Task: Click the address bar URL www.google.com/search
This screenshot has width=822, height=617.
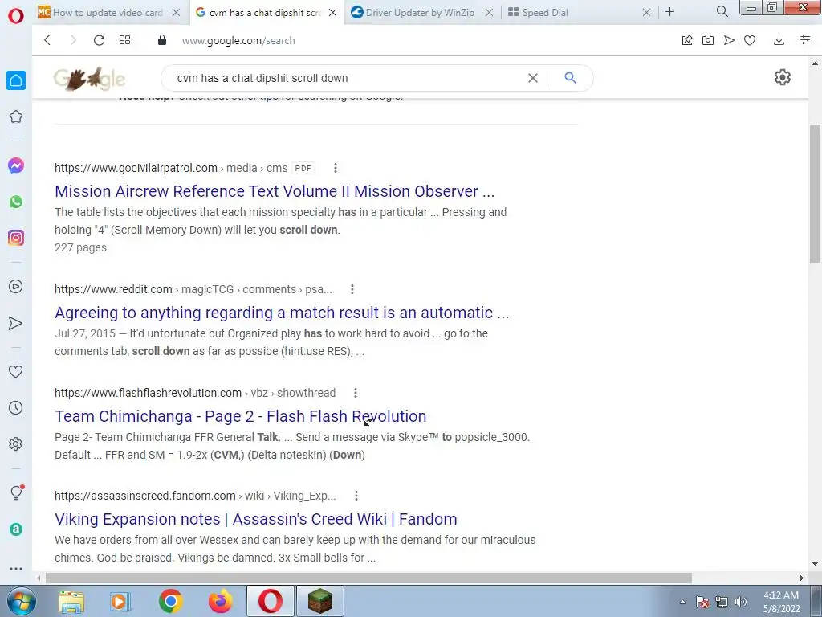Action: (238, 40)
